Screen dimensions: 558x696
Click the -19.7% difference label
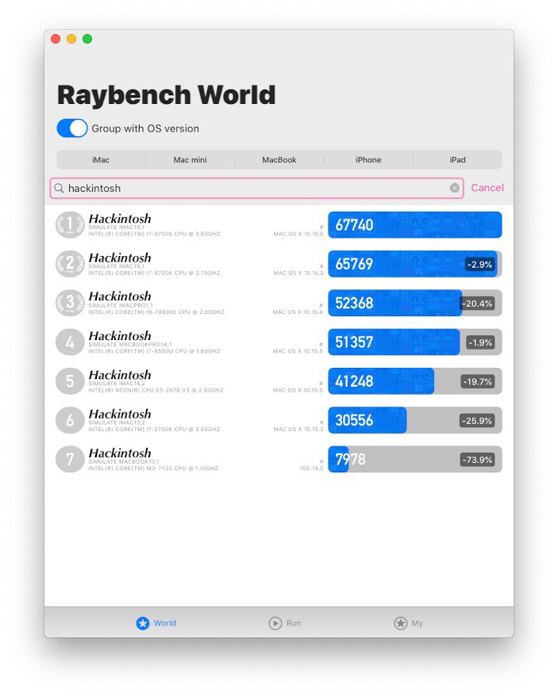pos(477,382)
